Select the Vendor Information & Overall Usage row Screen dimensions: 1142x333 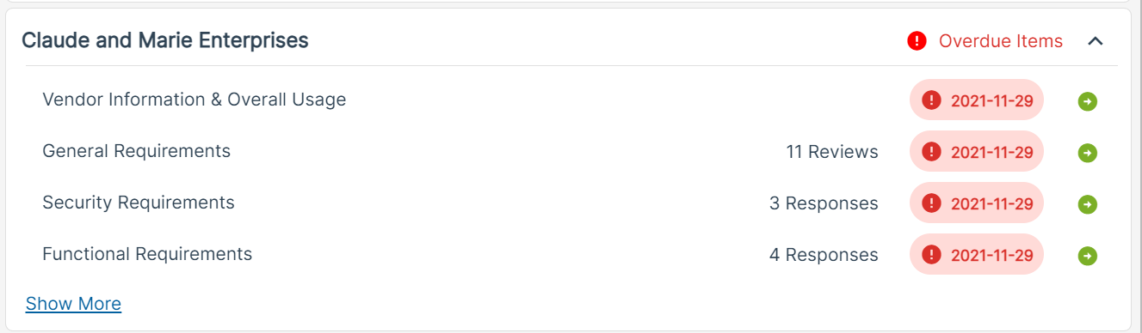pyautogui.click(x=571, y=100)
